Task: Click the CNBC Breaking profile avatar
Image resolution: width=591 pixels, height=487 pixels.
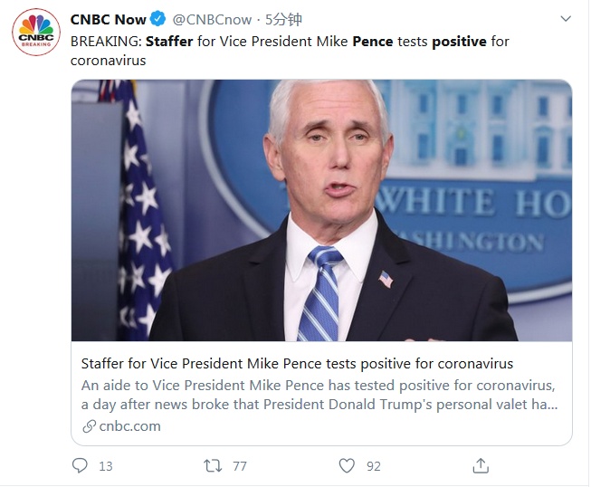Action: [35, 34]
